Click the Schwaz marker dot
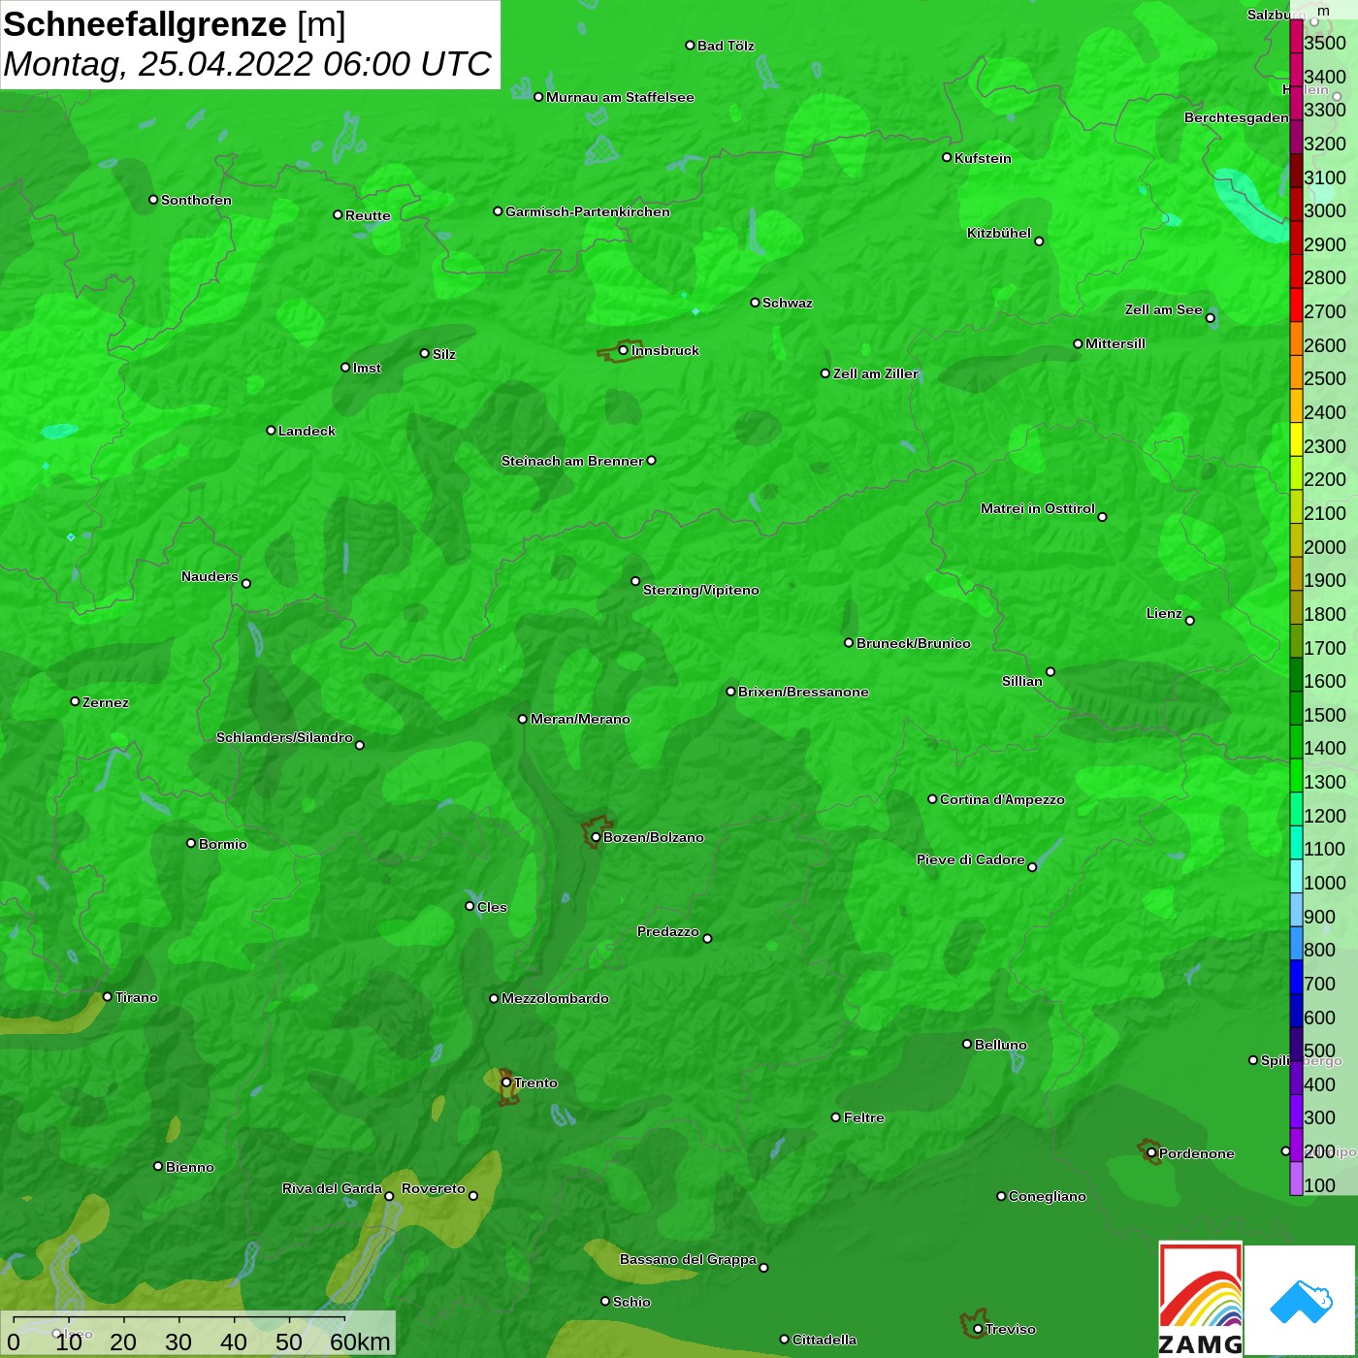Viewport: 1358px width, 1358px height. tap(755, 303)
